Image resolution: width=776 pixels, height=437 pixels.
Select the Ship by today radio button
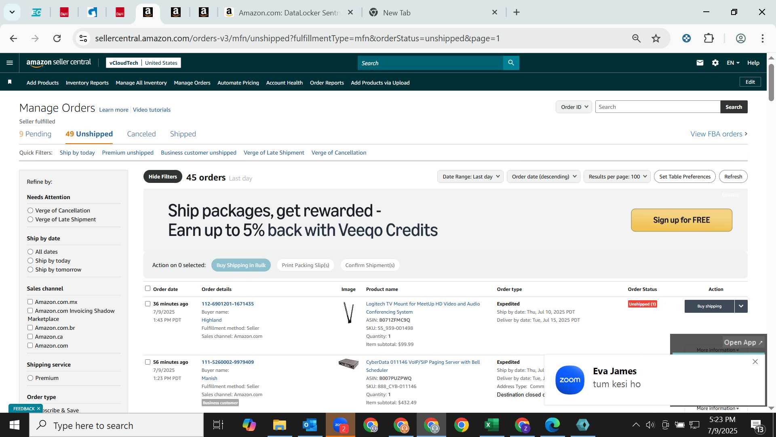click(x=30, y=261)
